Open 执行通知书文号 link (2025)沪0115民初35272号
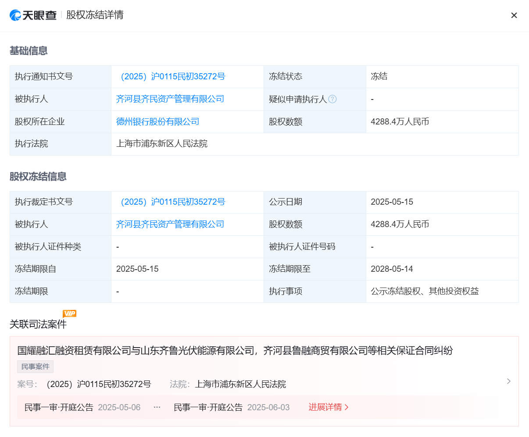This screenshot has width=529, height=437. [171, 77]
